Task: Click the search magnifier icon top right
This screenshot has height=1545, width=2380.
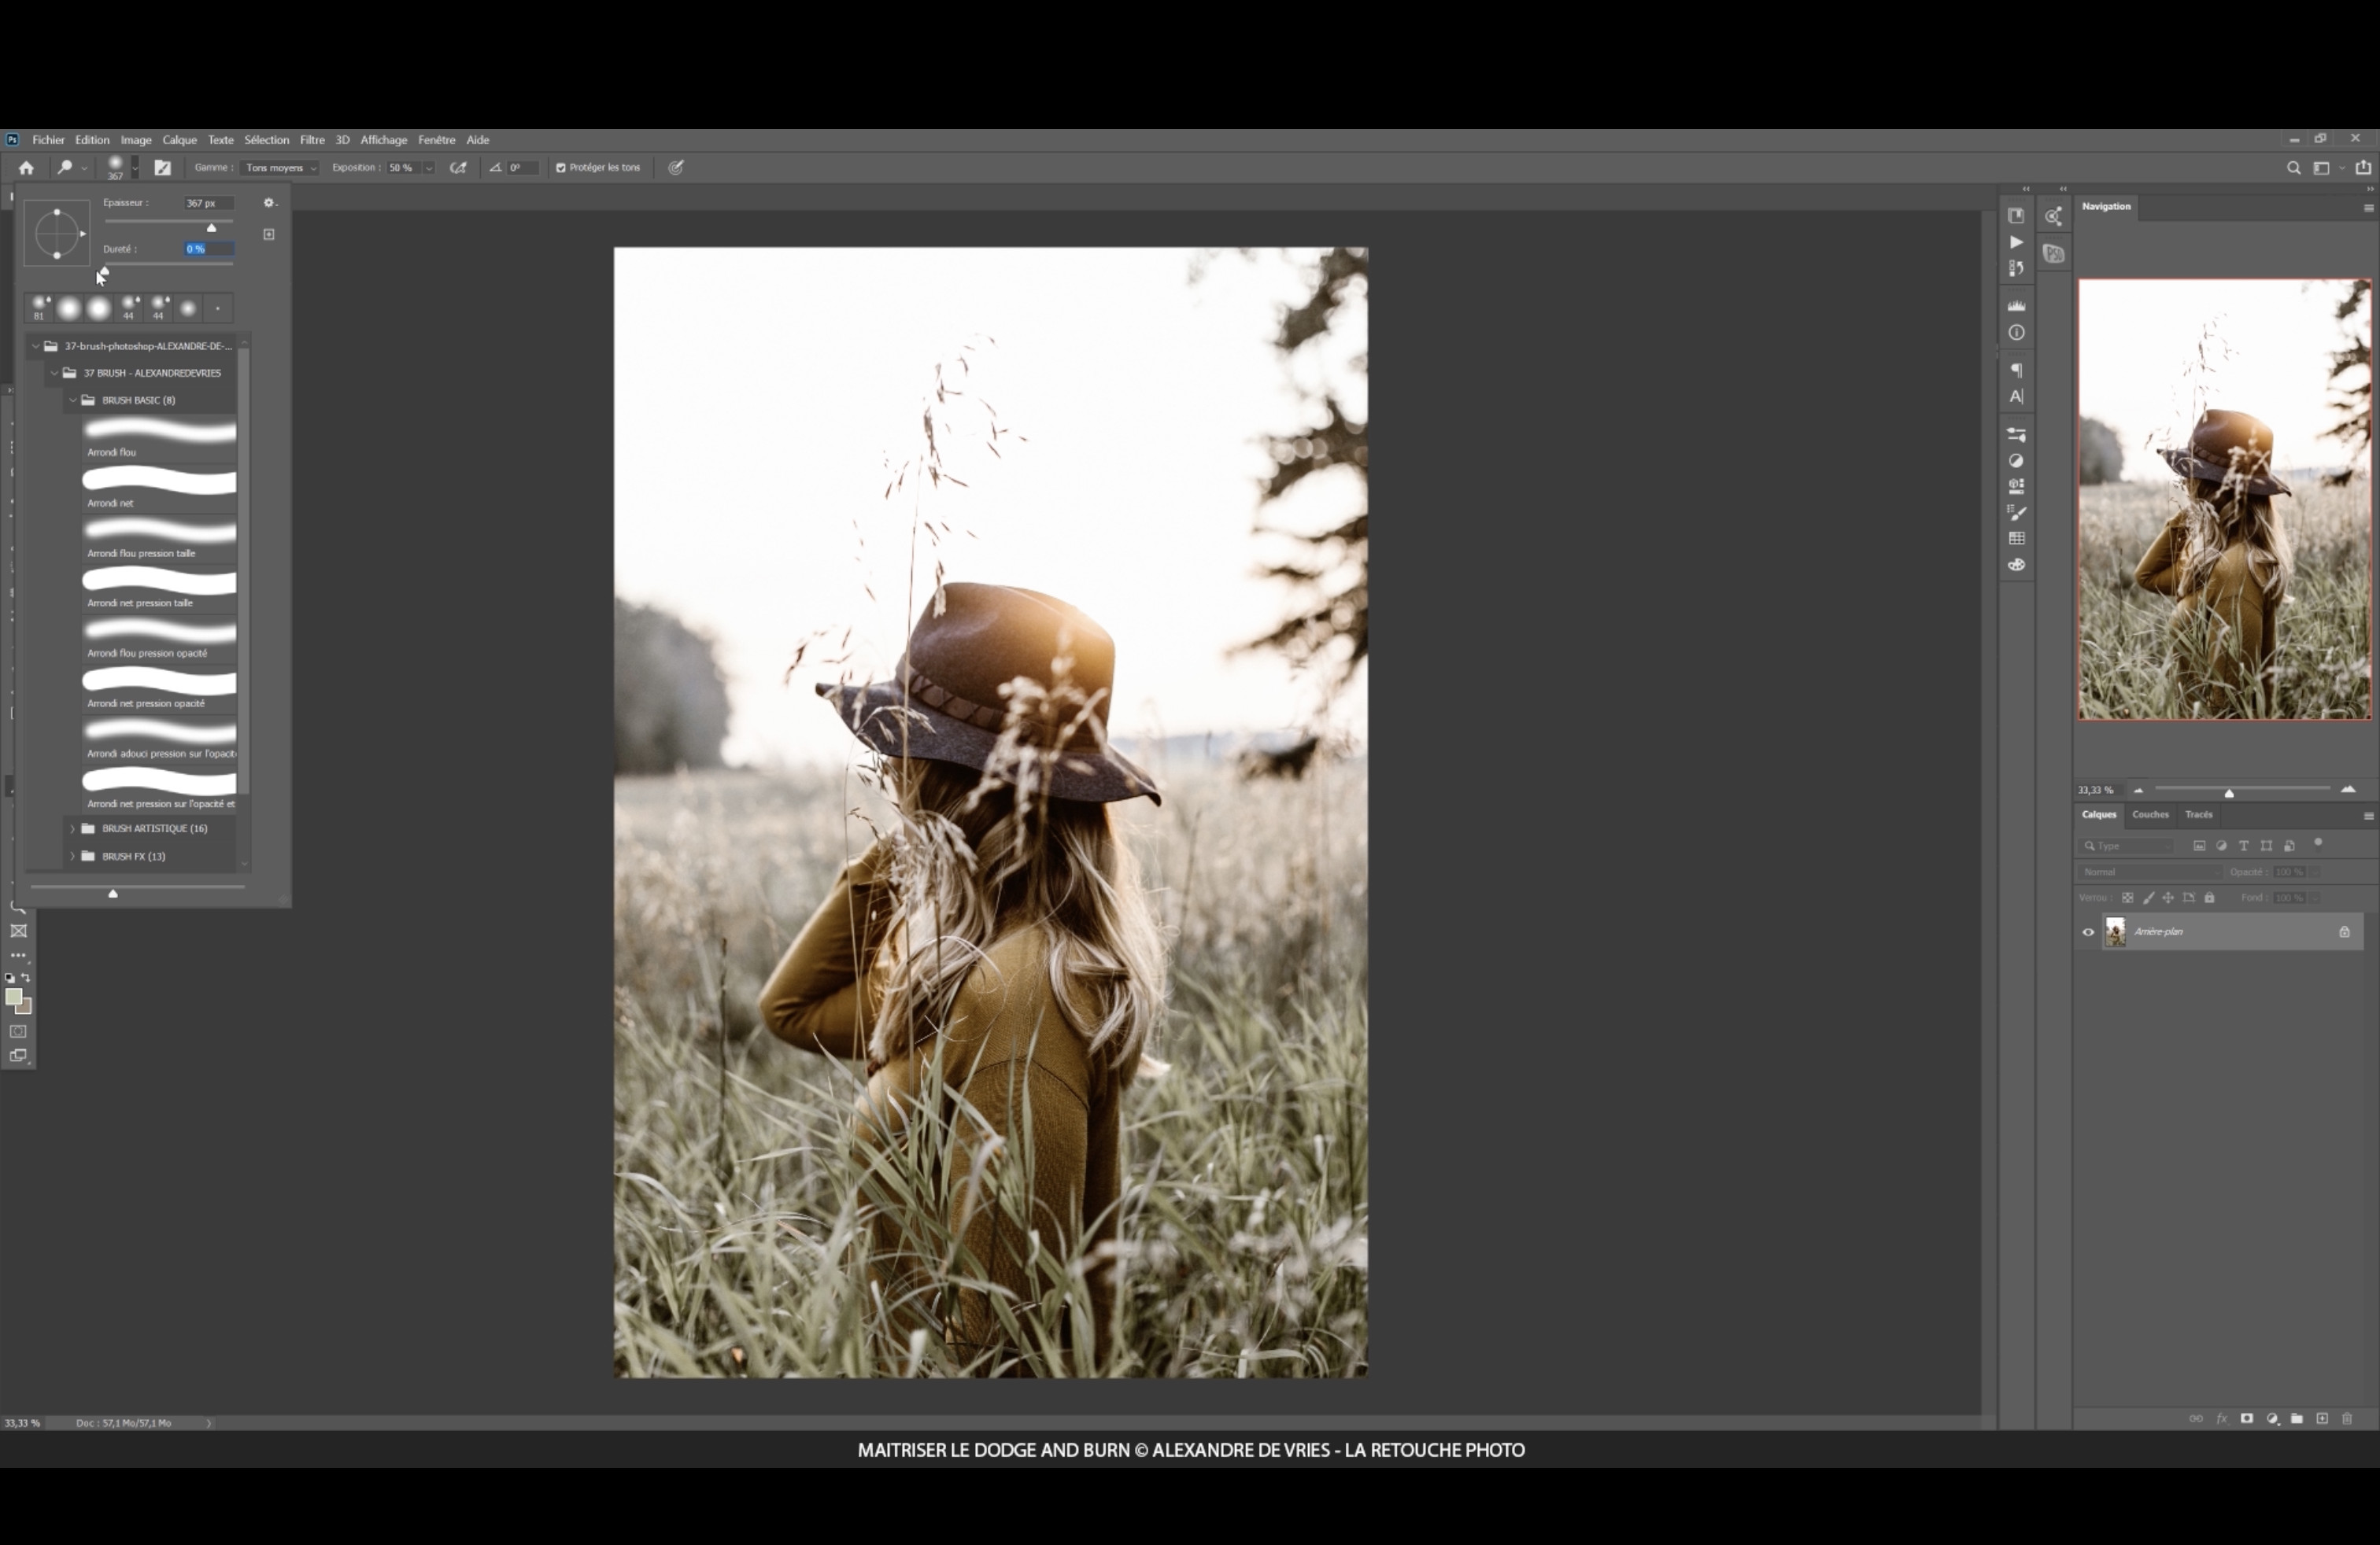Action: 2293,168
